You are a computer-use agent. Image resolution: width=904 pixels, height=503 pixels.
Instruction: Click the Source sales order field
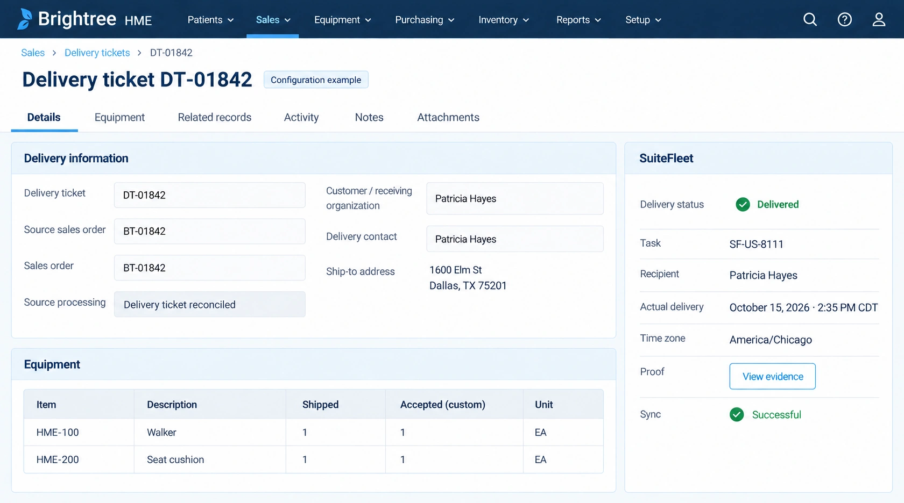(209, 231)
